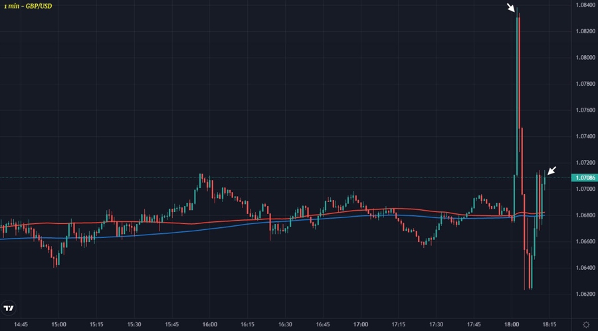598x331 pixels.
Task: Click the 15:00 time axis label
Action: click(x=58, y=324)
